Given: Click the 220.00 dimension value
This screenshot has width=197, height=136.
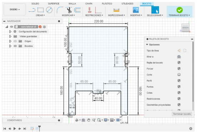Looking at the screenshot, I should click(99, 21).
